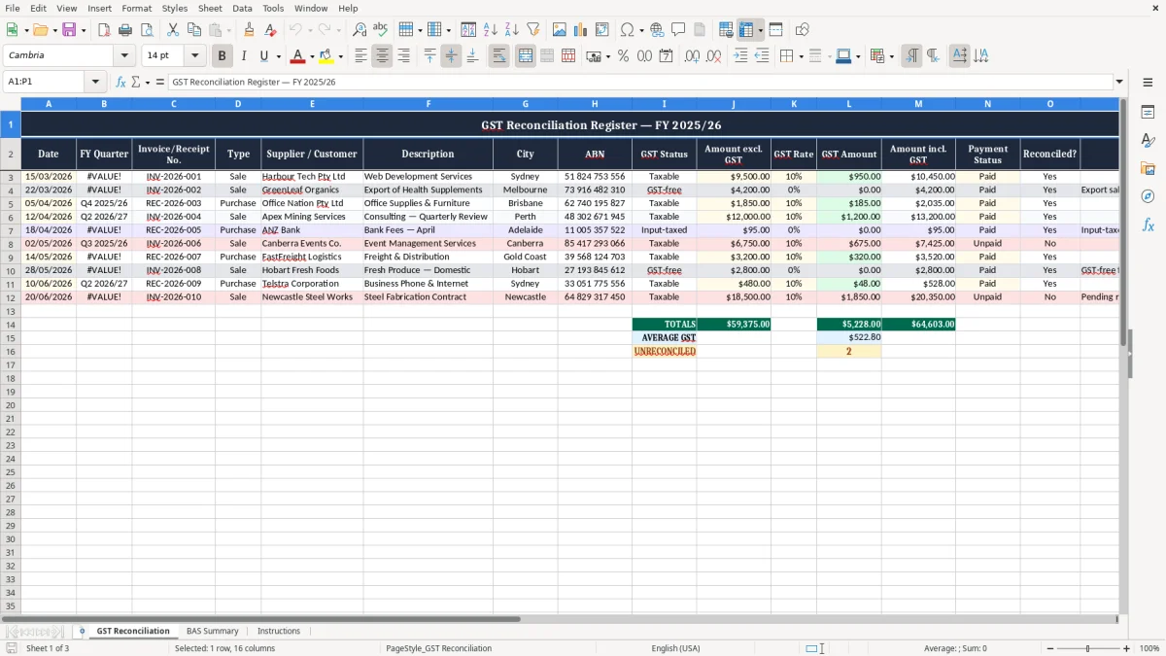The width and height of the screenshot is (1166, 656).
Task: Open the Function Wizard
Action: click(x=120, y=82)
